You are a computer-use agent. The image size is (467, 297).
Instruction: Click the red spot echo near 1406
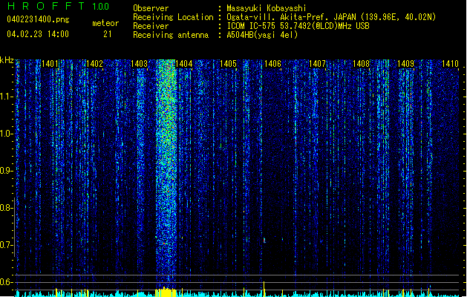(264, 240)
